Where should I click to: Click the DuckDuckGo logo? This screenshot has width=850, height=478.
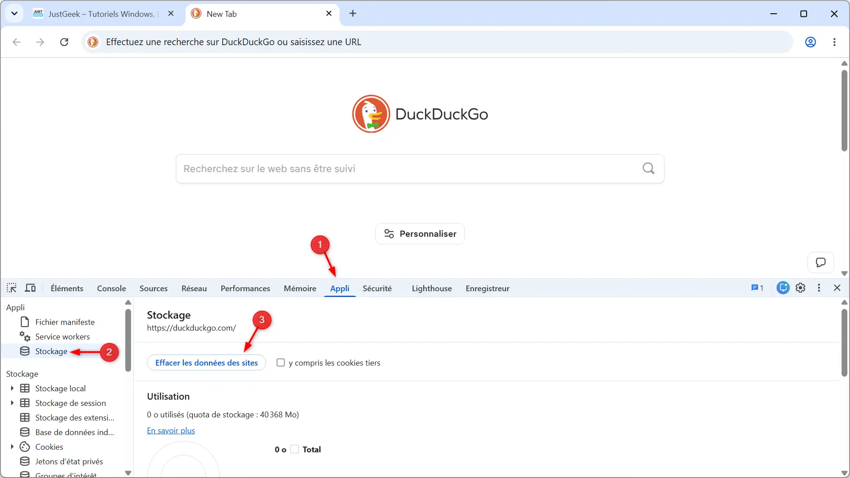coord(420,114)
